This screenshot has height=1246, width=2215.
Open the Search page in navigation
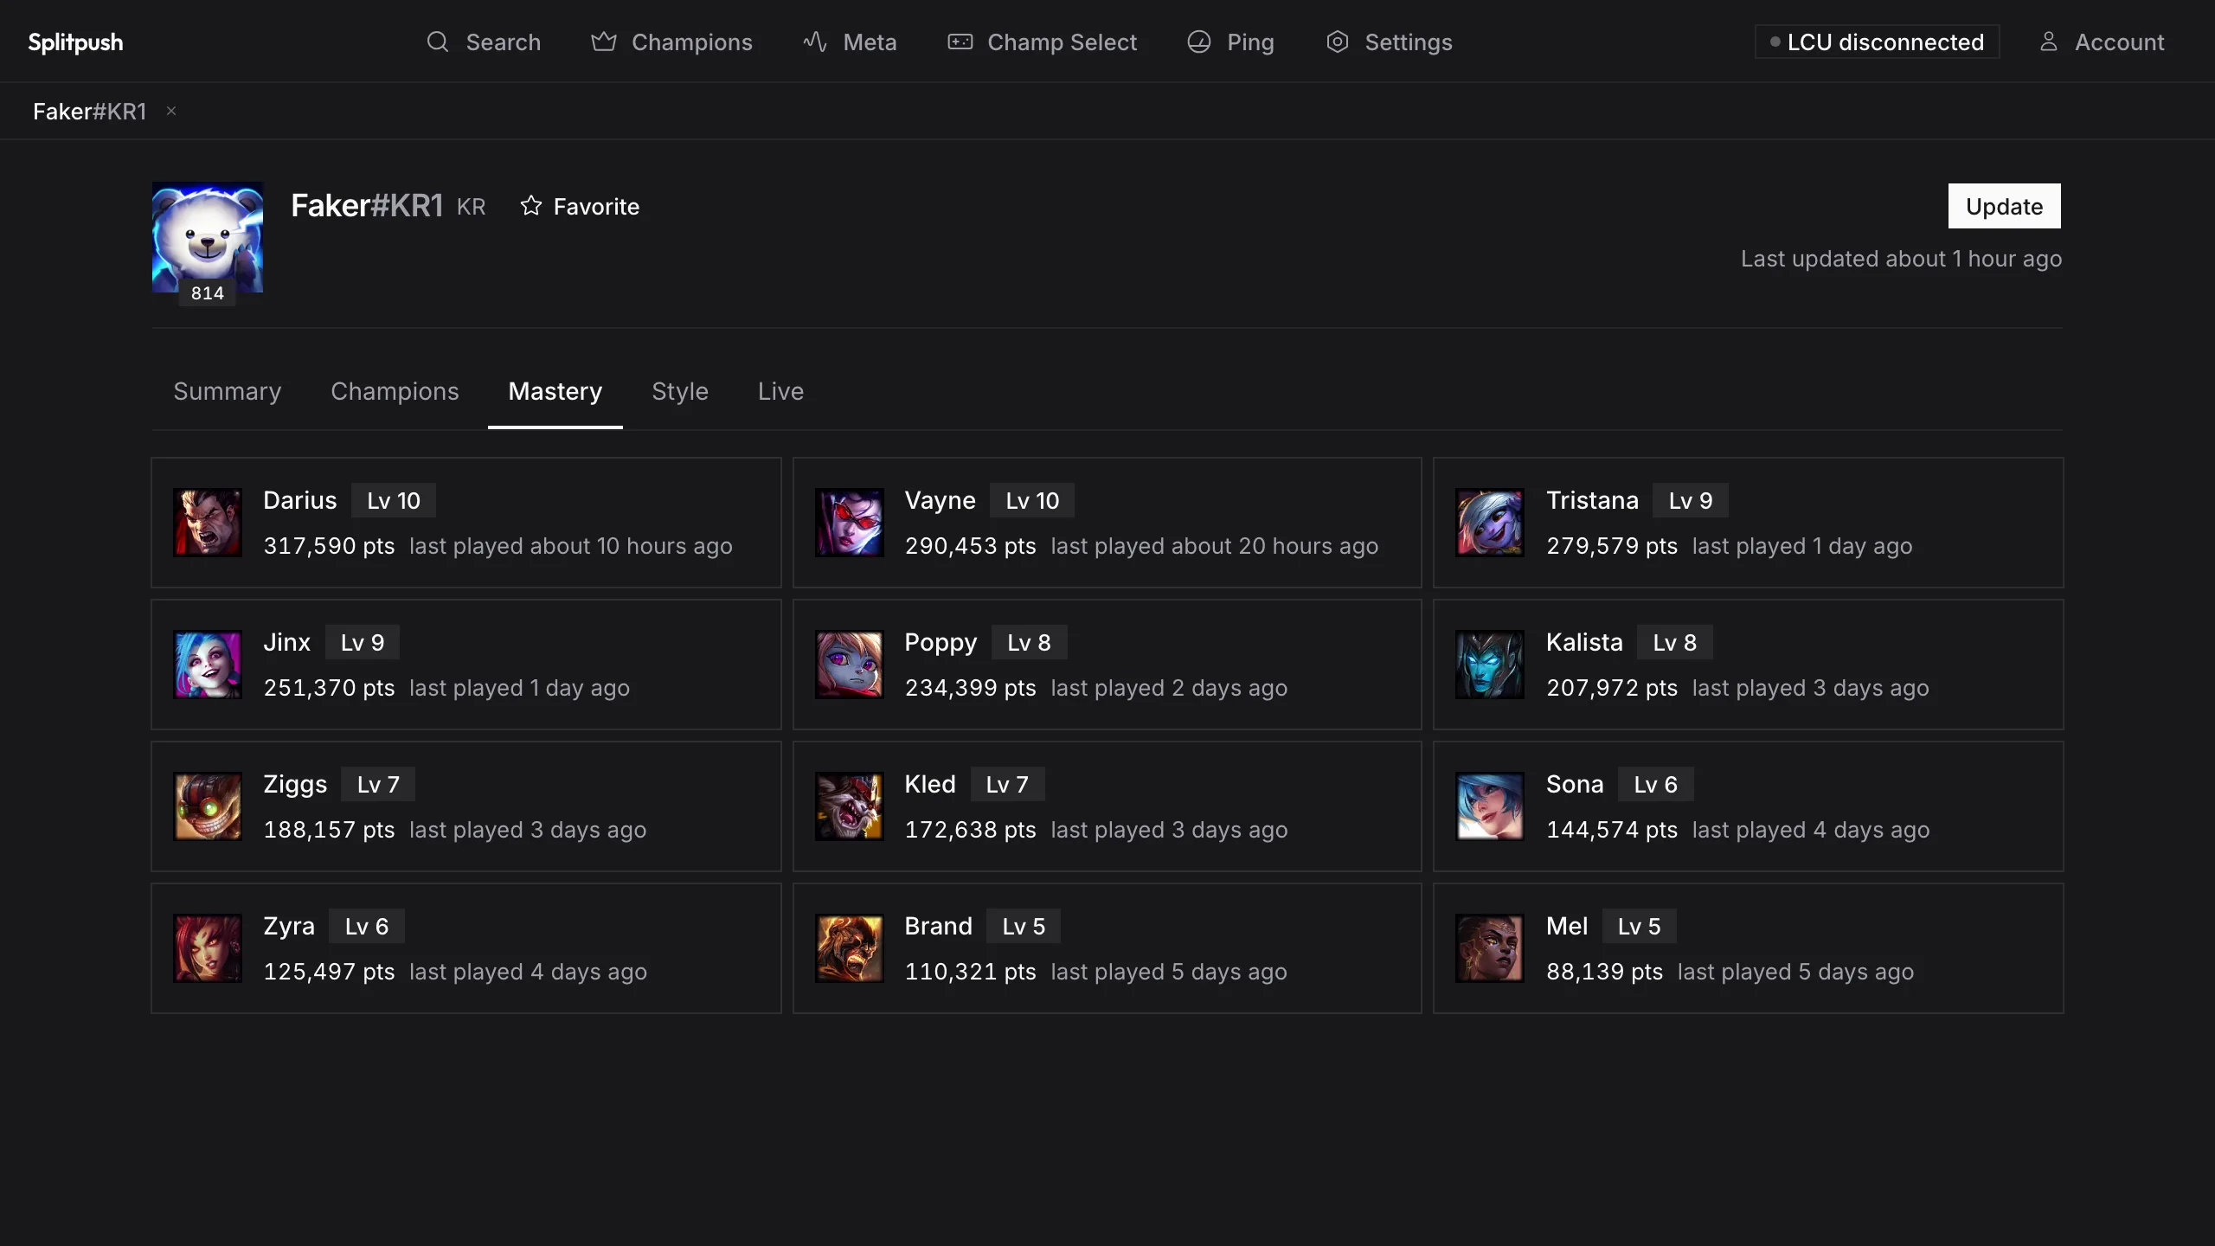(x=484, y=42)
